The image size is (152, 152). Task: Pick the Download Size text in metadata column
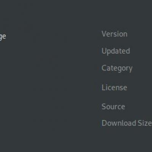click(127, 123)
